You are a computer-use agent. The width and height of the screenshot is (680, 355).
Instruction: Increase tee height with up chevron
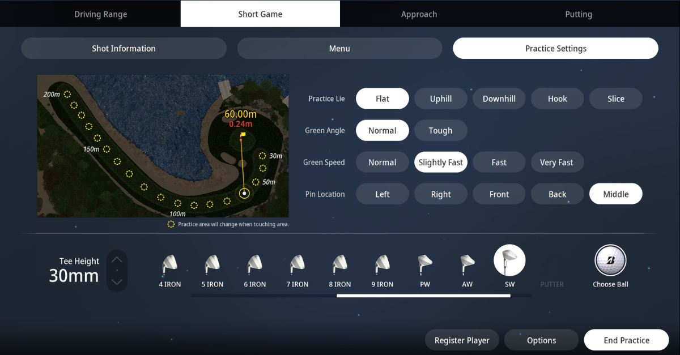click(117, 260)
